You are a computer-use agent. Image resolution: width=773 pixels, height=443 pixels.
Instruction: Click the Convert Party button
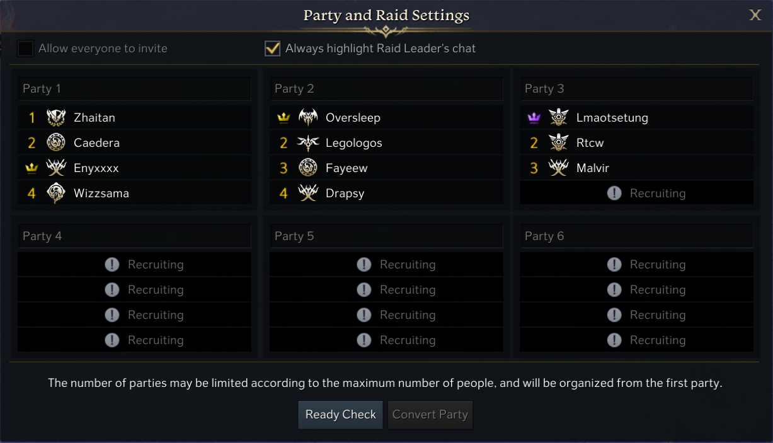click(430, 415)
